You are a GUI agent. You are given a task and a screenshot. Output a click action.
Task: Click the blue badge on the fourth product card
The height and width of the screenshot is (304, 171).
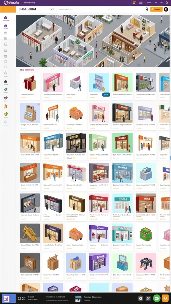(106, 95)
